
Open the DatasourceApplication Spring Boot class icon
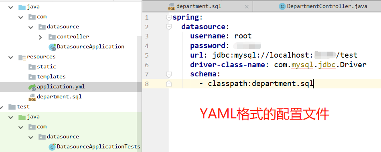pyautogui.click(x=52, y=47)
